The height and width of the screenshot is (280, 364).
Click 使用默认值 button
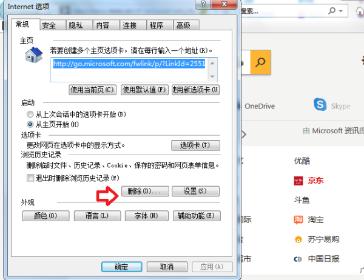coord(144,90)
